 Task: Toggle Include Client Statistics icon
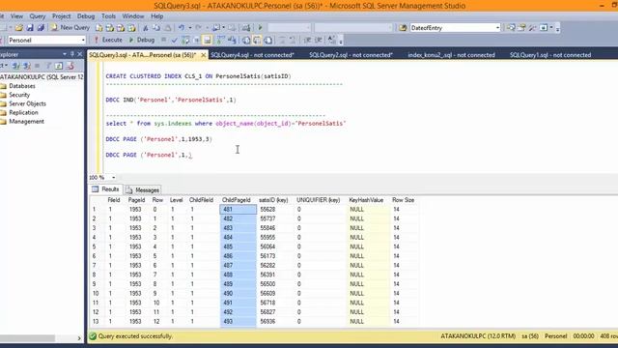point(232,40)
